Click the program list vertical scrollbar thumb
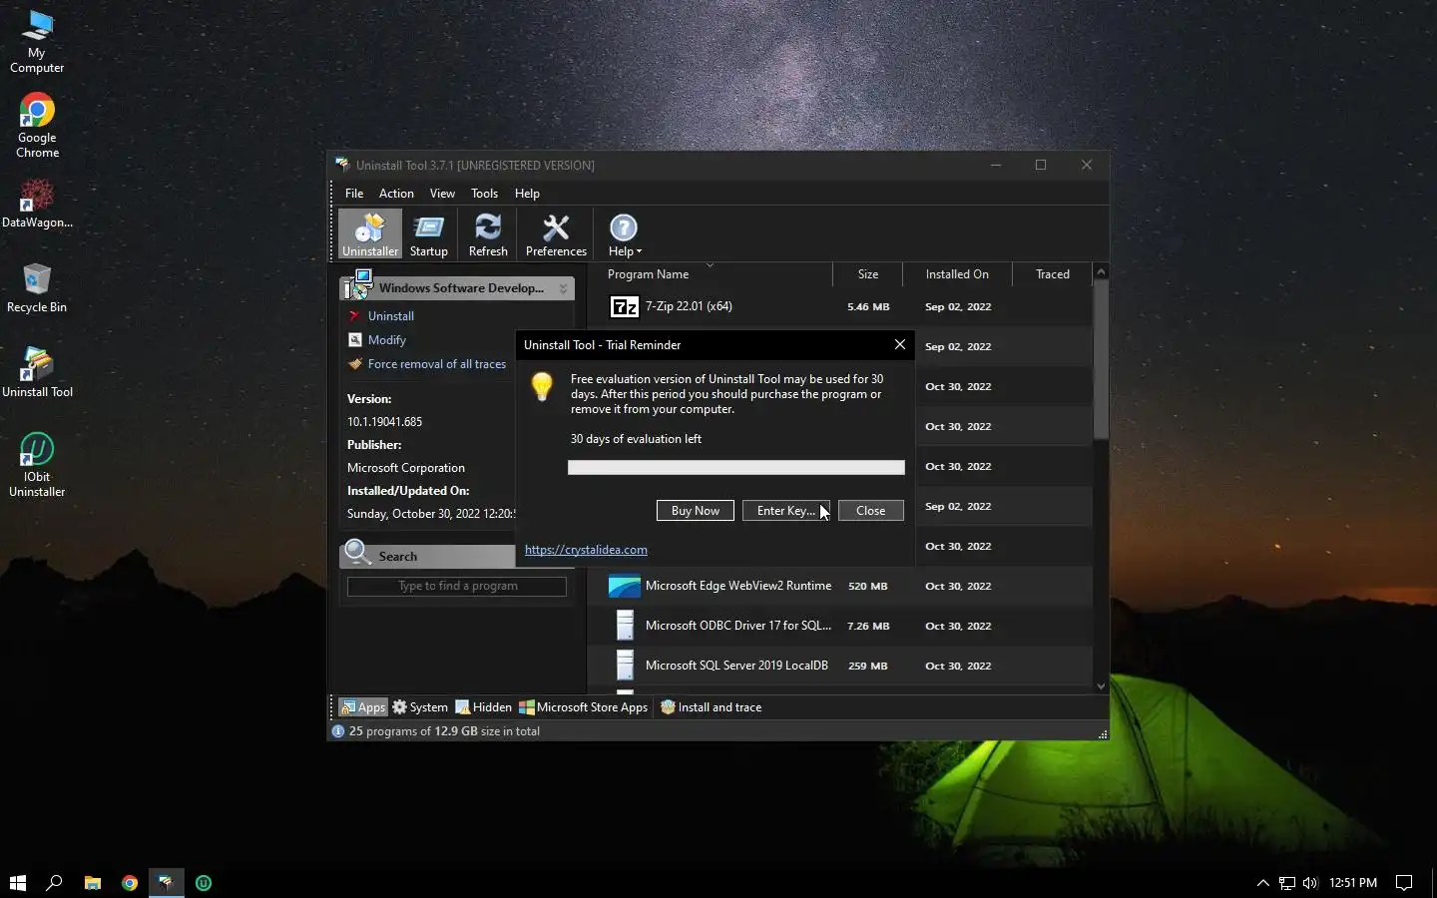The width and height of the screenshot is (1437, 898). coord(1101,359)
